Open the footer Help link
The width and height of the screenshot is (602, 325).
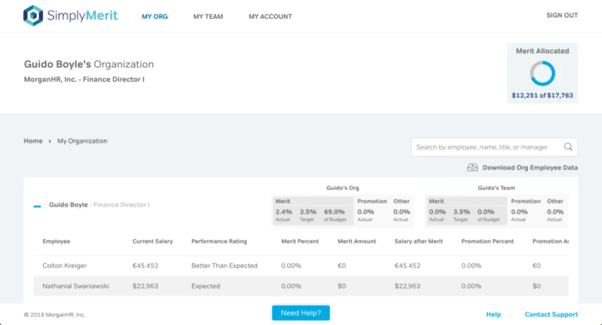(x=493, y=314)
